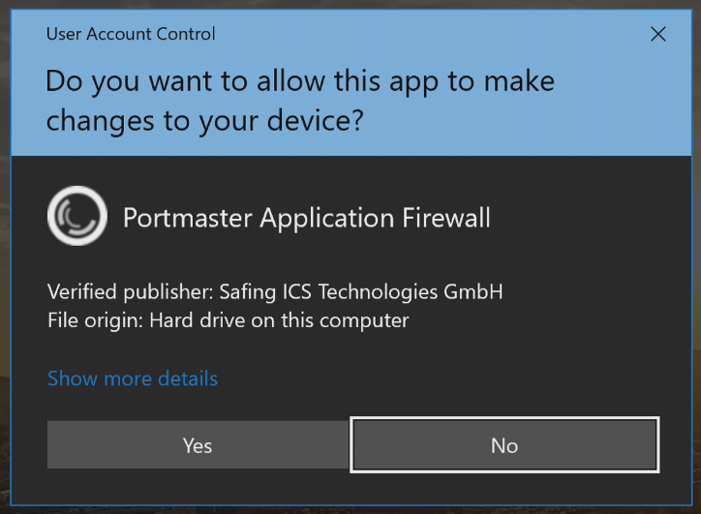Dismiss the prompt using the X icon

point(657,34)
